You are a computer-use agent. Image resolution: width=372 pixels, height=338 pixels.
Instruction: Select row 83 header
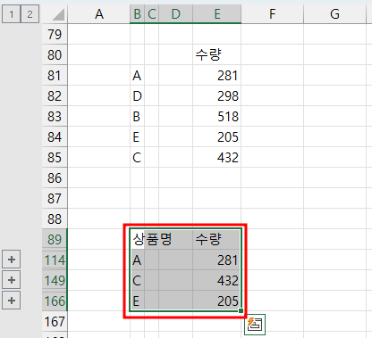55,116
